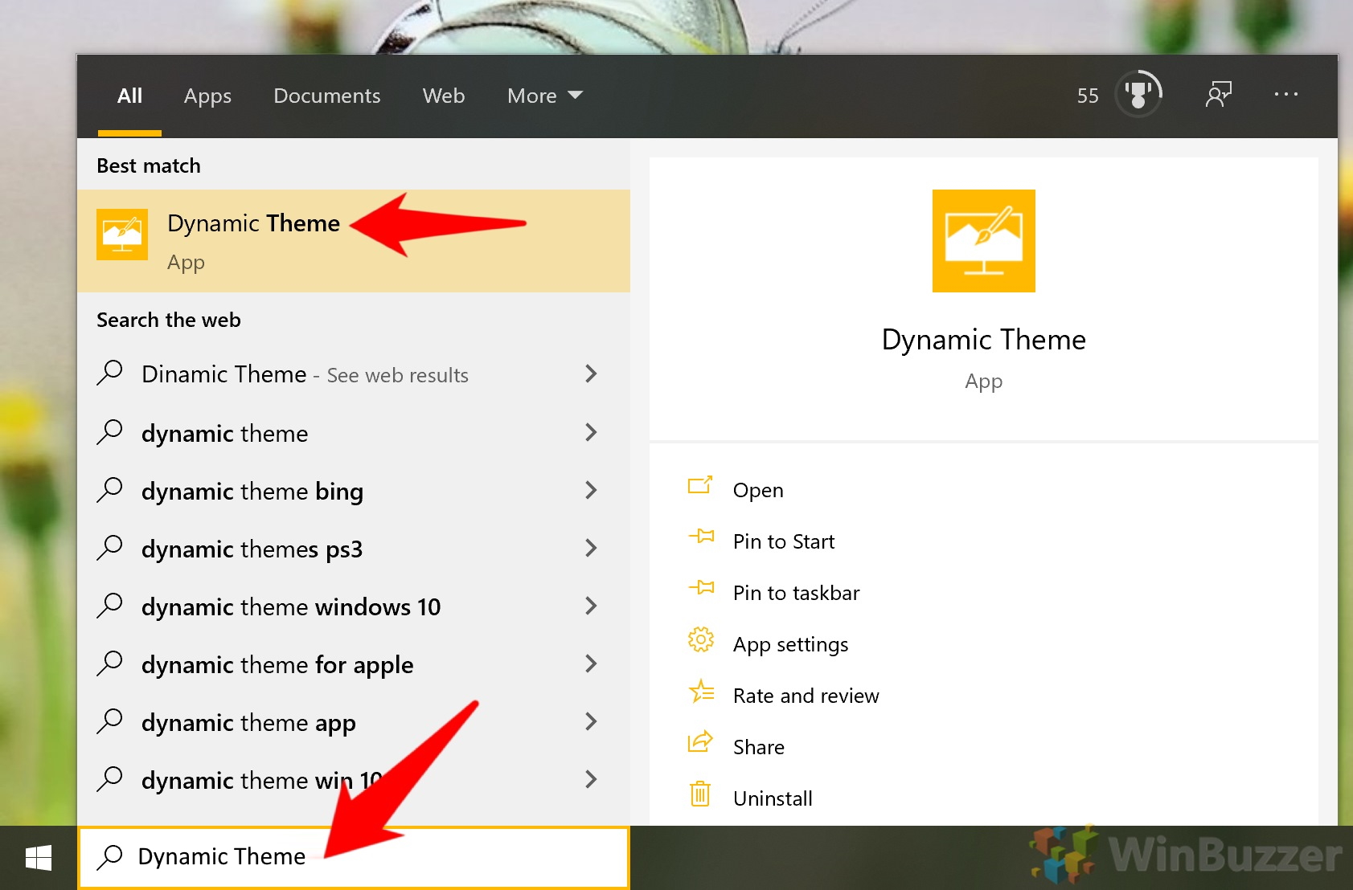1353x890 pixels.
Task: Click the Dynamic Theme title in preview pane
Action: coord(984,340)
